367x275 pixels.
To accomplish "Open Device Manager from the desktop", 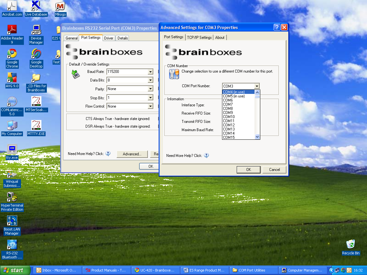I will (36, 30).
